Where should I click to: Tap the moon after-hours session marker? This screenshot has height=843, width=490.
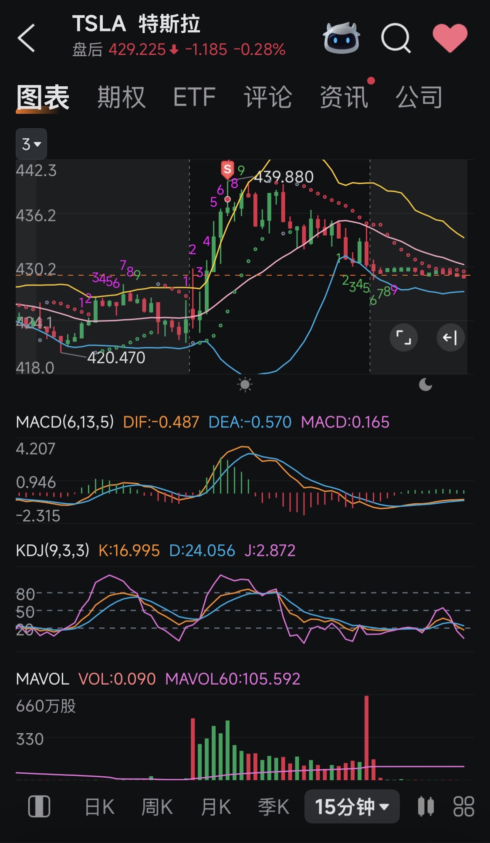pyautogui.click(x=426, y=385)
